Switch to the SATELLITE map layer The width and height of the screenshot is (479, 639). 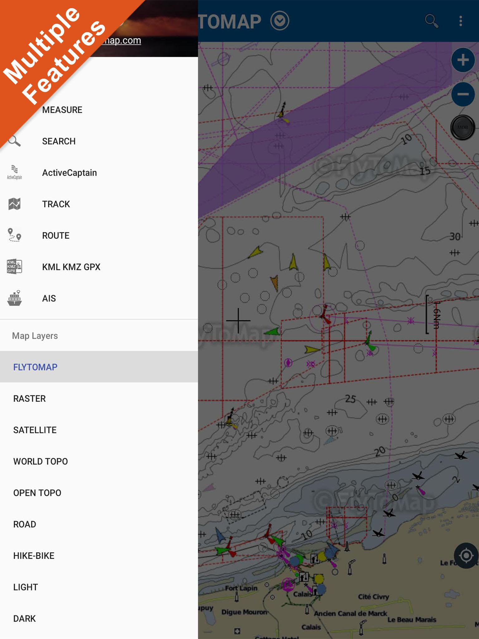[x=99, y=430]
